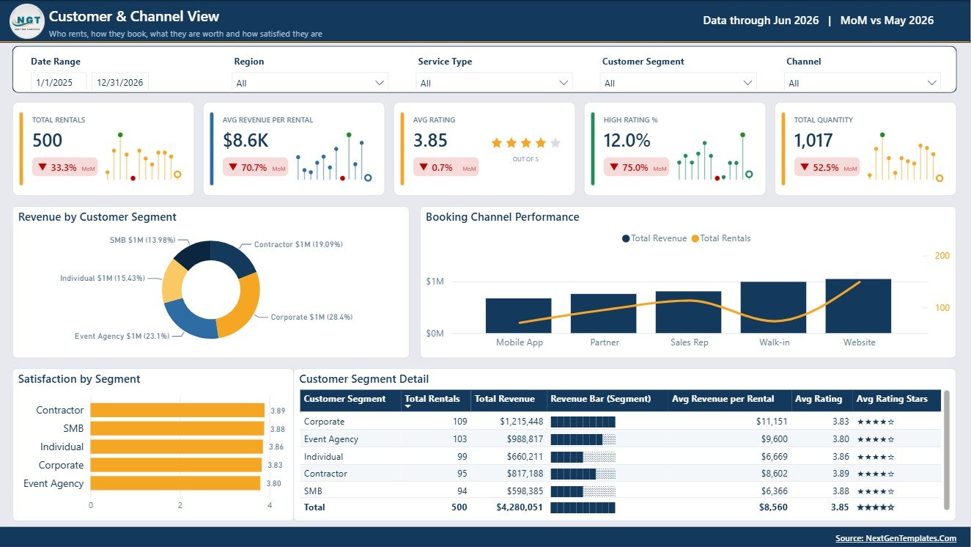The image size is (971, 547).
Task: Click the Avg Revenue per Rental sparkline chart
Action: pos(333,156)
